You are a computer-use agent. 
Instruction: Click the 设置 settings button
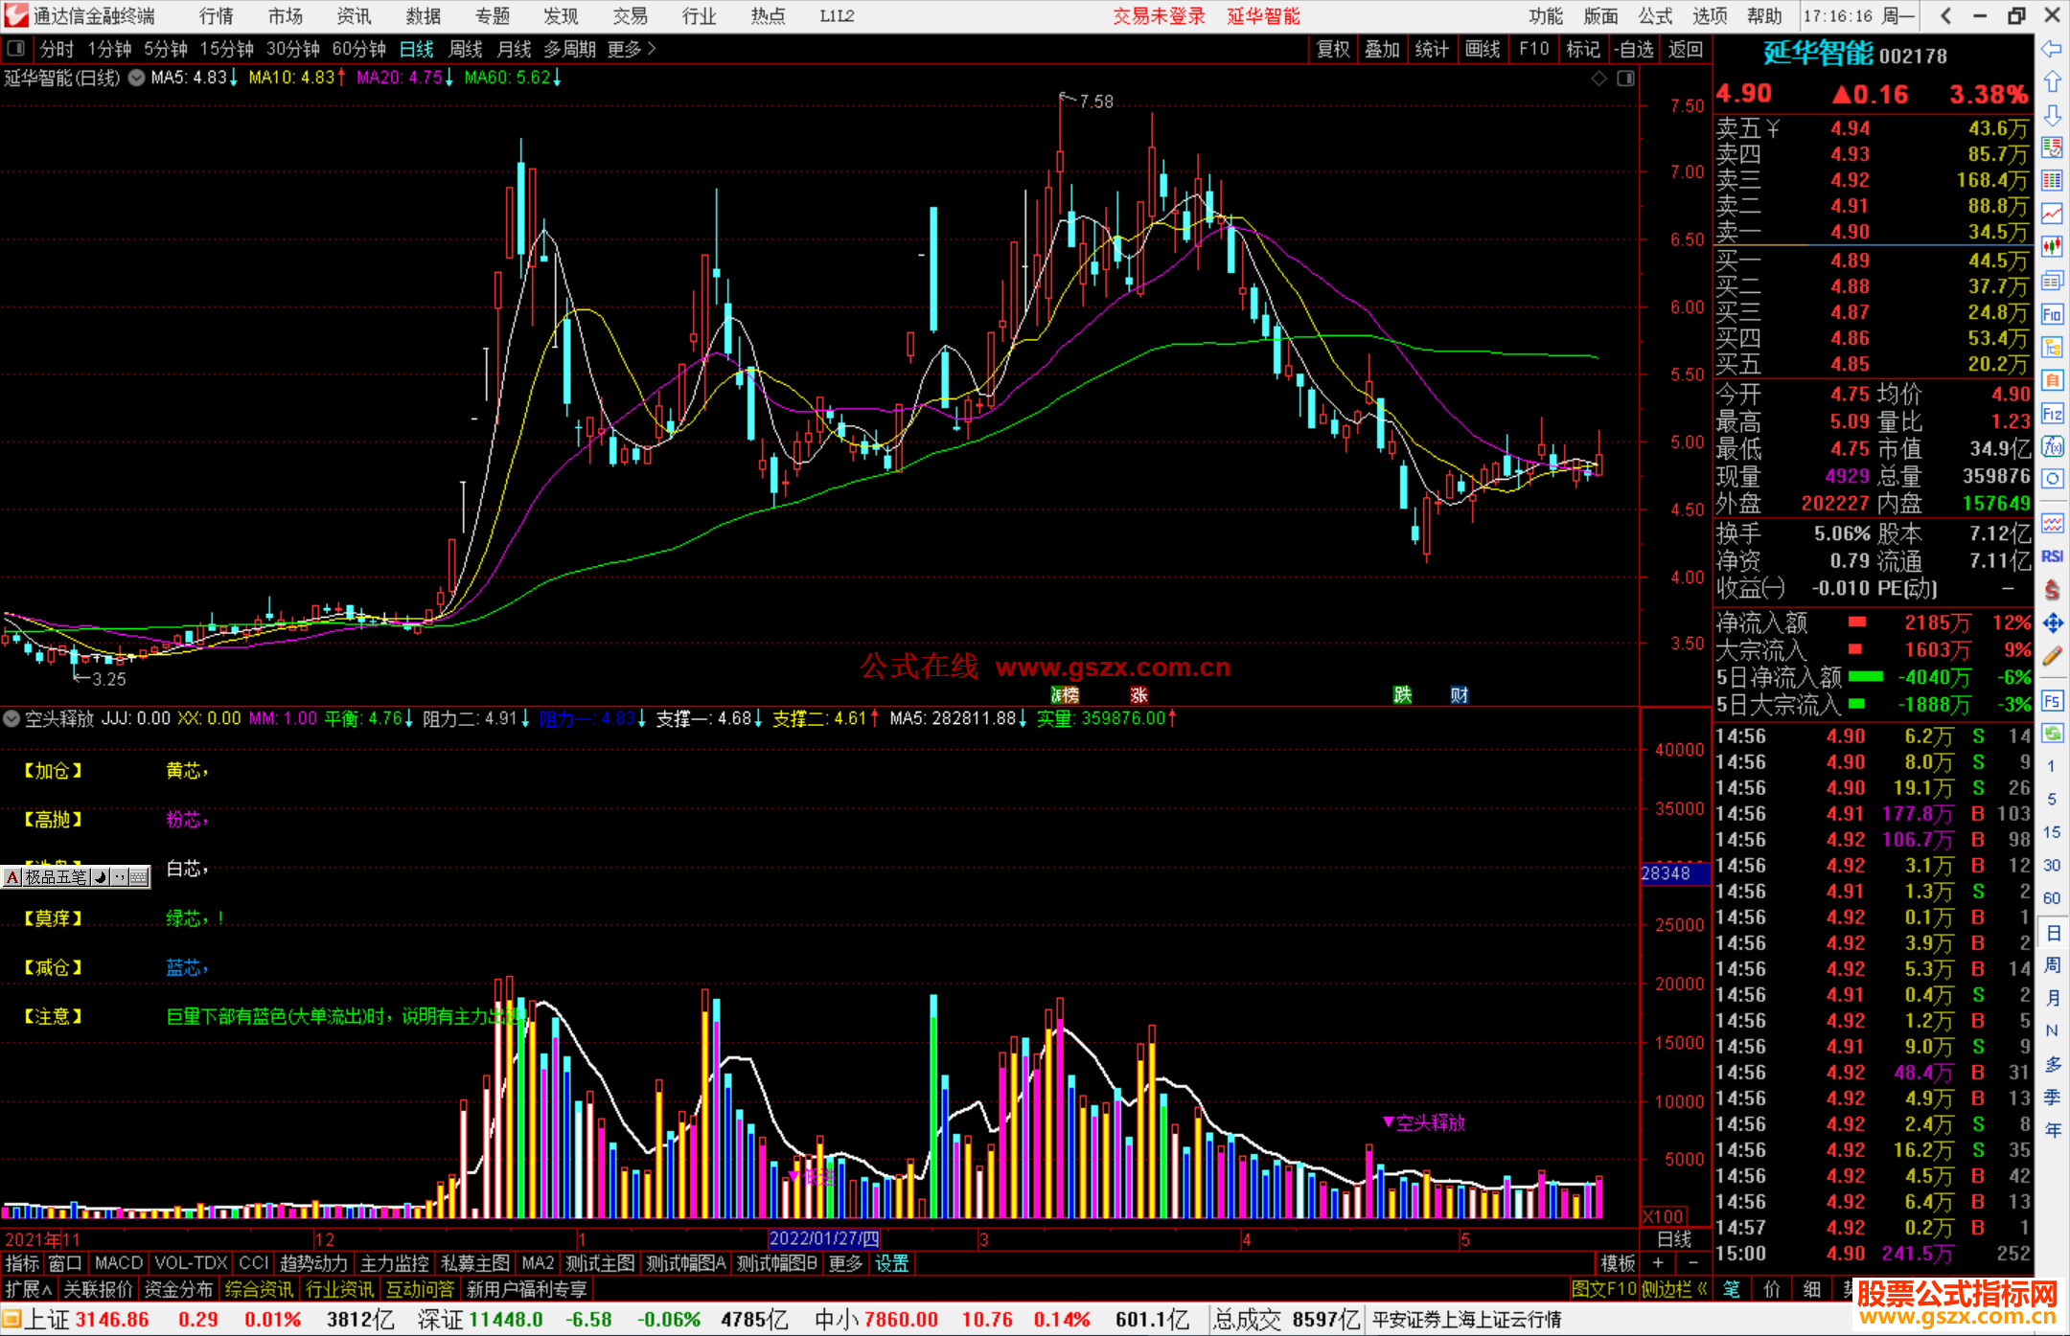point(891,1263)
